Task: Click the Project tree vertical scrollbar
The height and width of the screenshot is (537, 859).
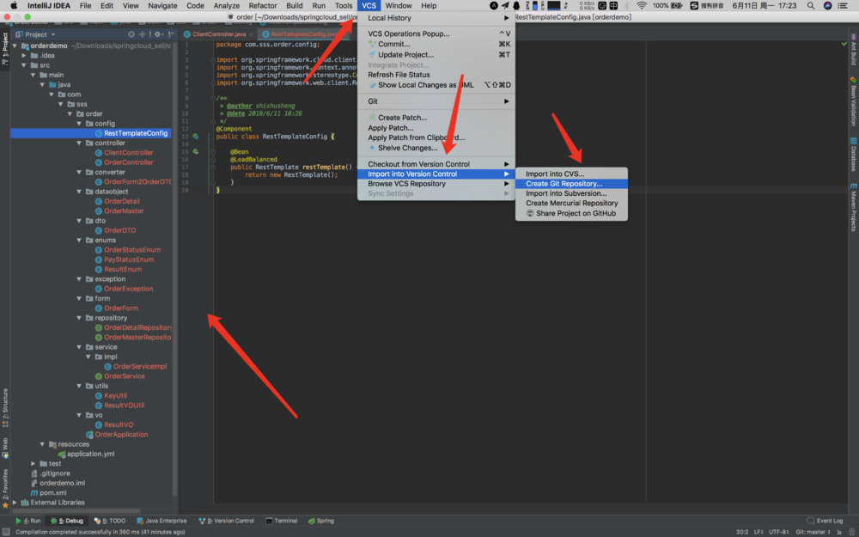Action: coord(174,268)
